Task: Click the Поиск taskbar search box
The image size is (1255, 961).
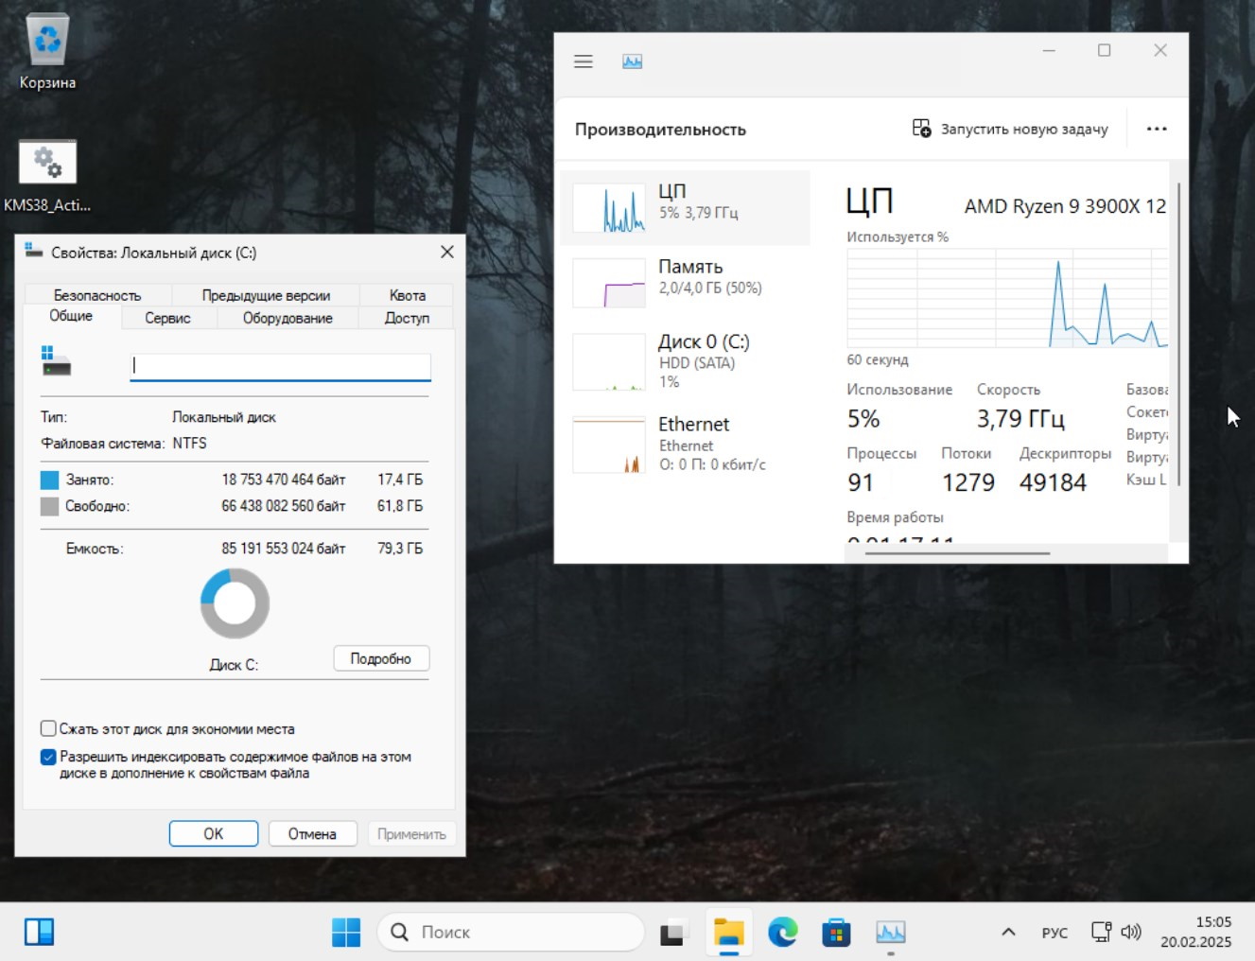Action: pyautogui.click(x=511, y=932)
